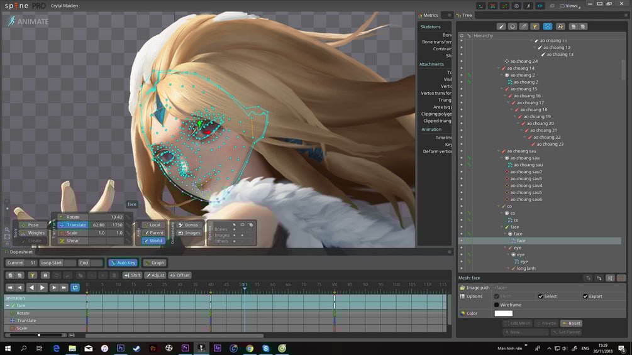Collapse the co bone node
The image size is (632, 355).
[499, 207]
